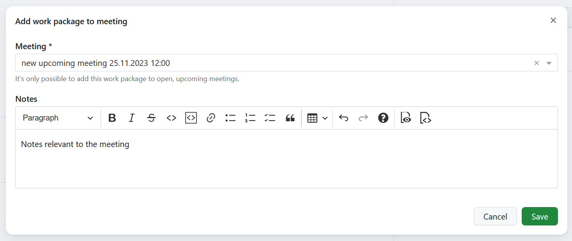Create a bulleted list
572x241 pixels.
coord(230,118)
